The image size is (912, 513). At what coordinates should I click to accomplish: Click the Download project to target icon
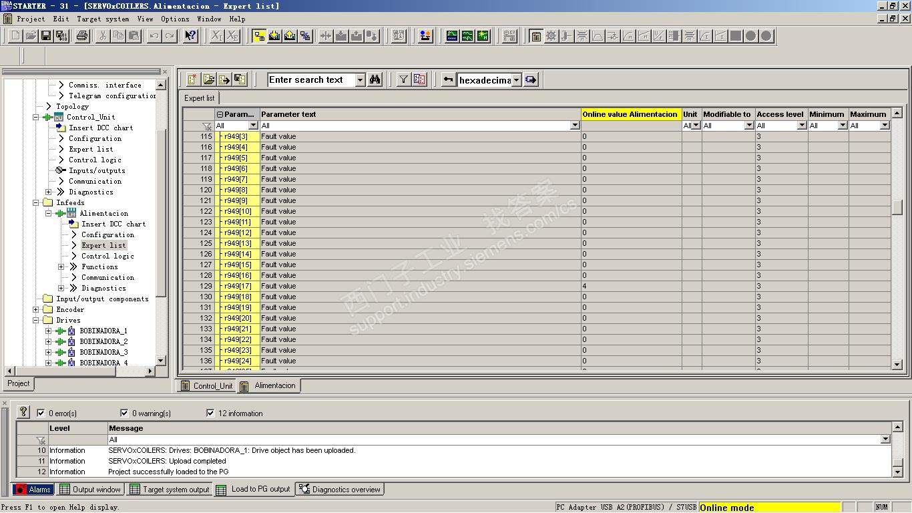click(x=274, y=36)
